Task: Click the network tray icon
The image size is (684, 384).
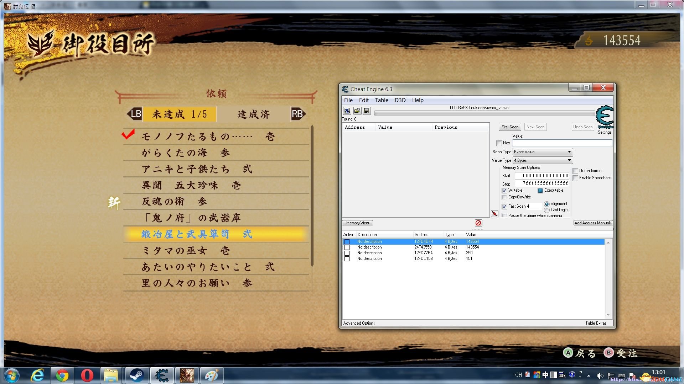Action: coord(611,375)
